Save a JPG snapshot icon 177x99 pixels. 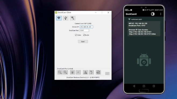[x=98, y=72]
